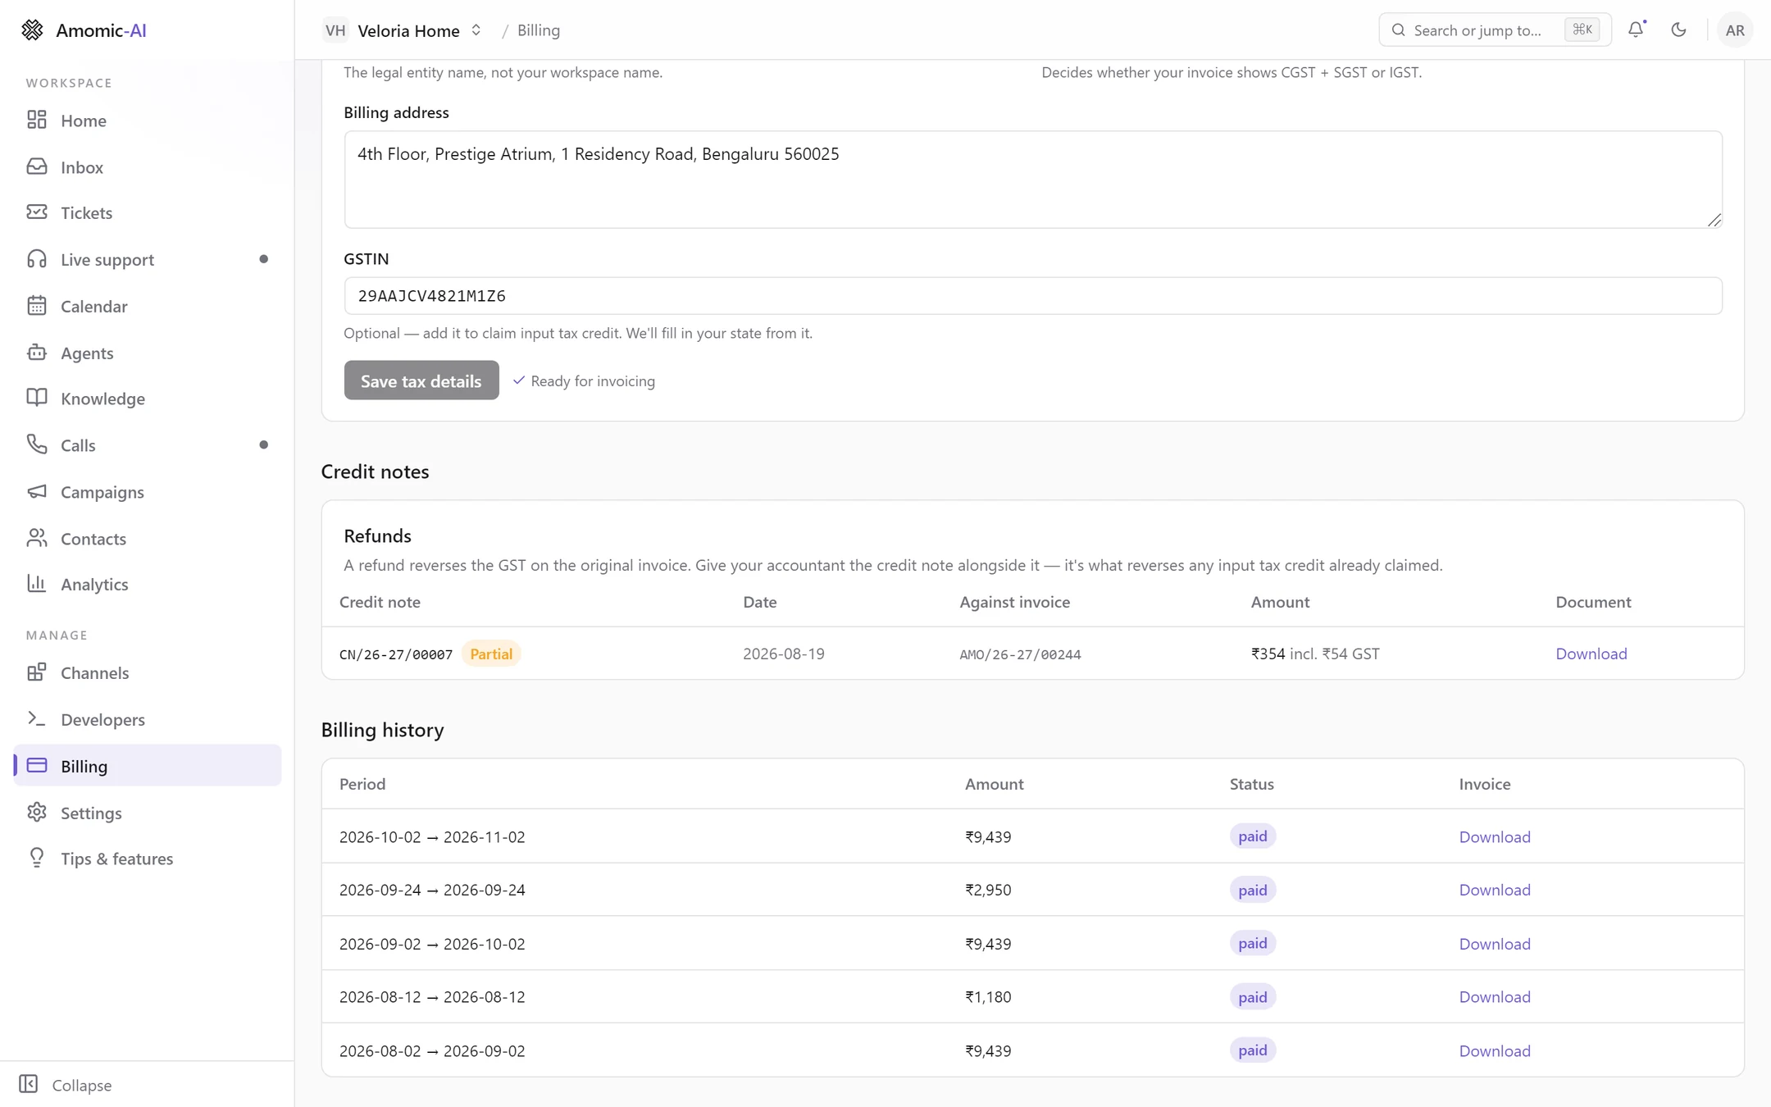Click the Billing breadcrumb text
This screenshot has width=1771, height=1107.
pos(539,30)
